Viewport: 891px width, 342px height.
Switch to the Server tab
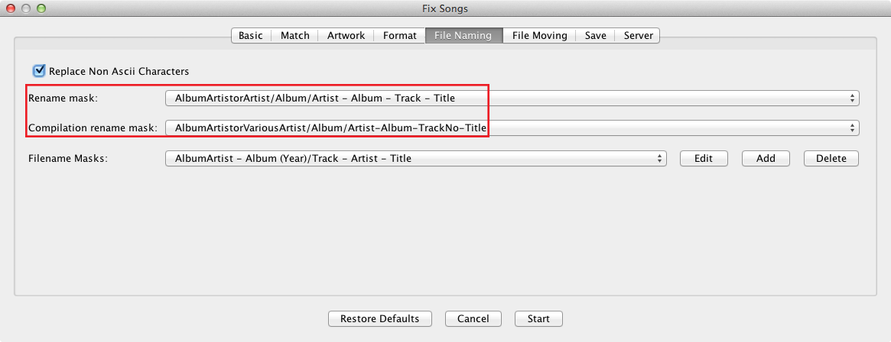click(x=638, y=35)
